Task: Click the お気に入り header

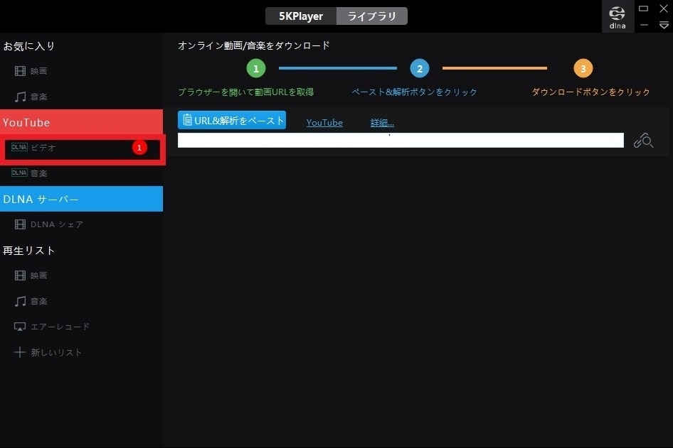Action: tap(29, 46)
